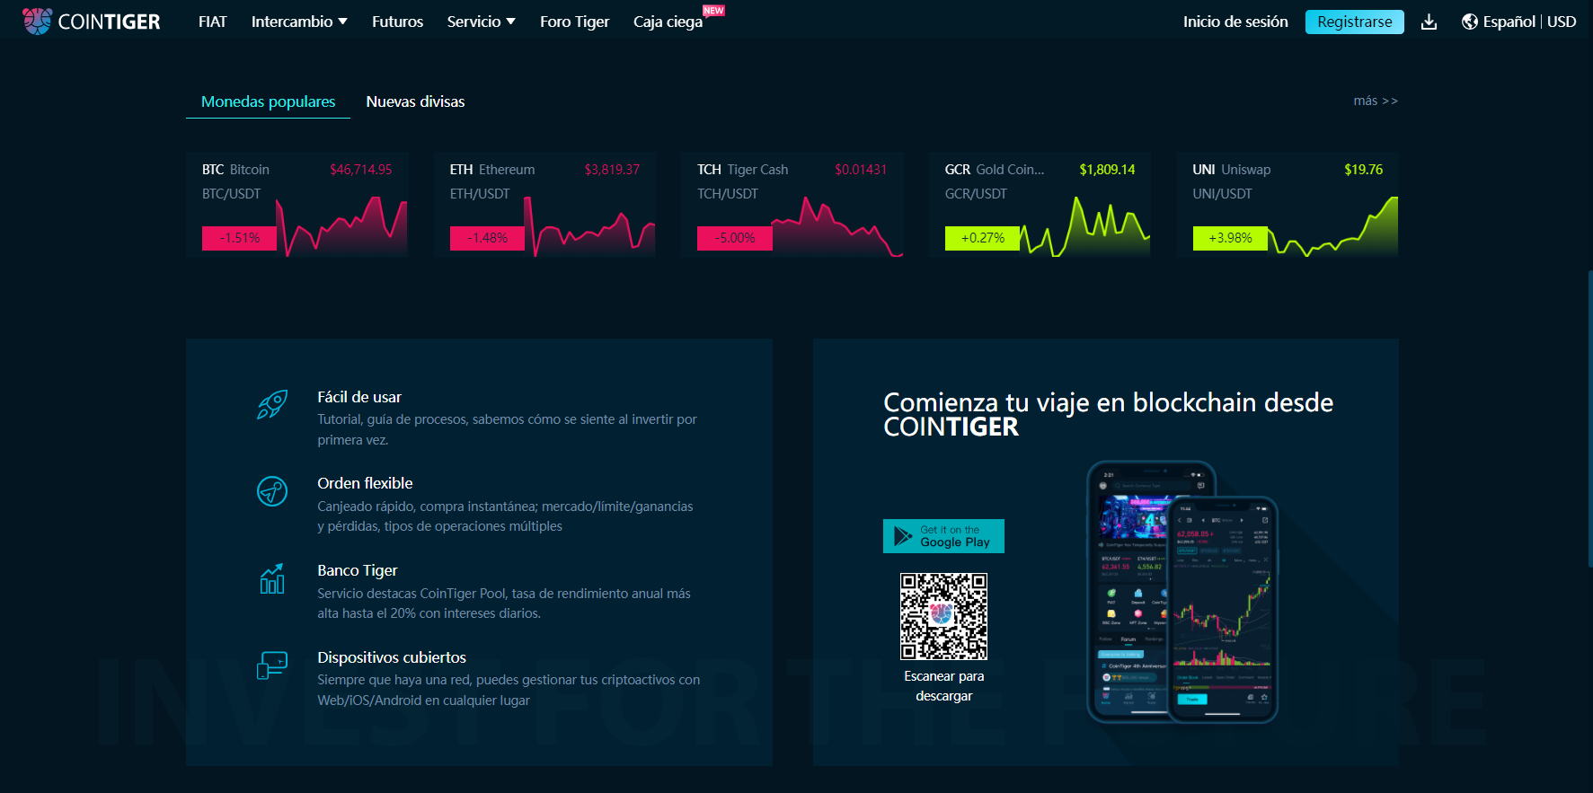
Task: Click the Uniswap price $19.76
Action: [x=1363, y=169]
